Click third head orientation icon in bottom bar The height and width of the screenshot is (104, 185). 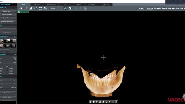coord(97,102)
